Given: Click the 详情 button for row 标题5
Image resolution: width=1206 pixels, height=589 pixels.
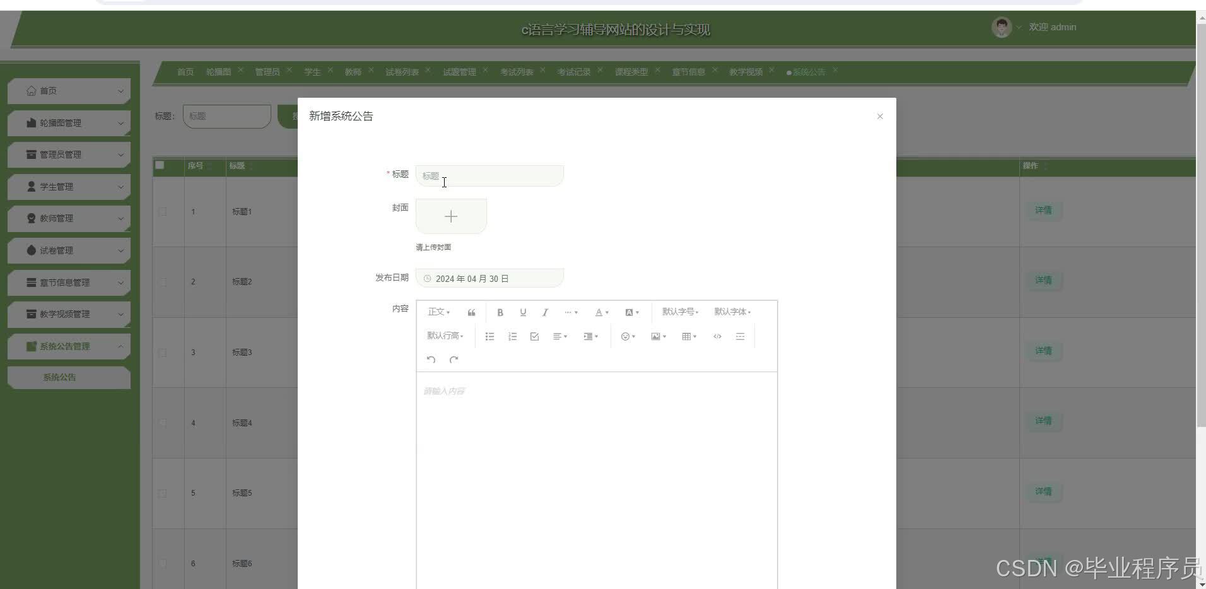Looking at the screenshot, I should 1043,491.
